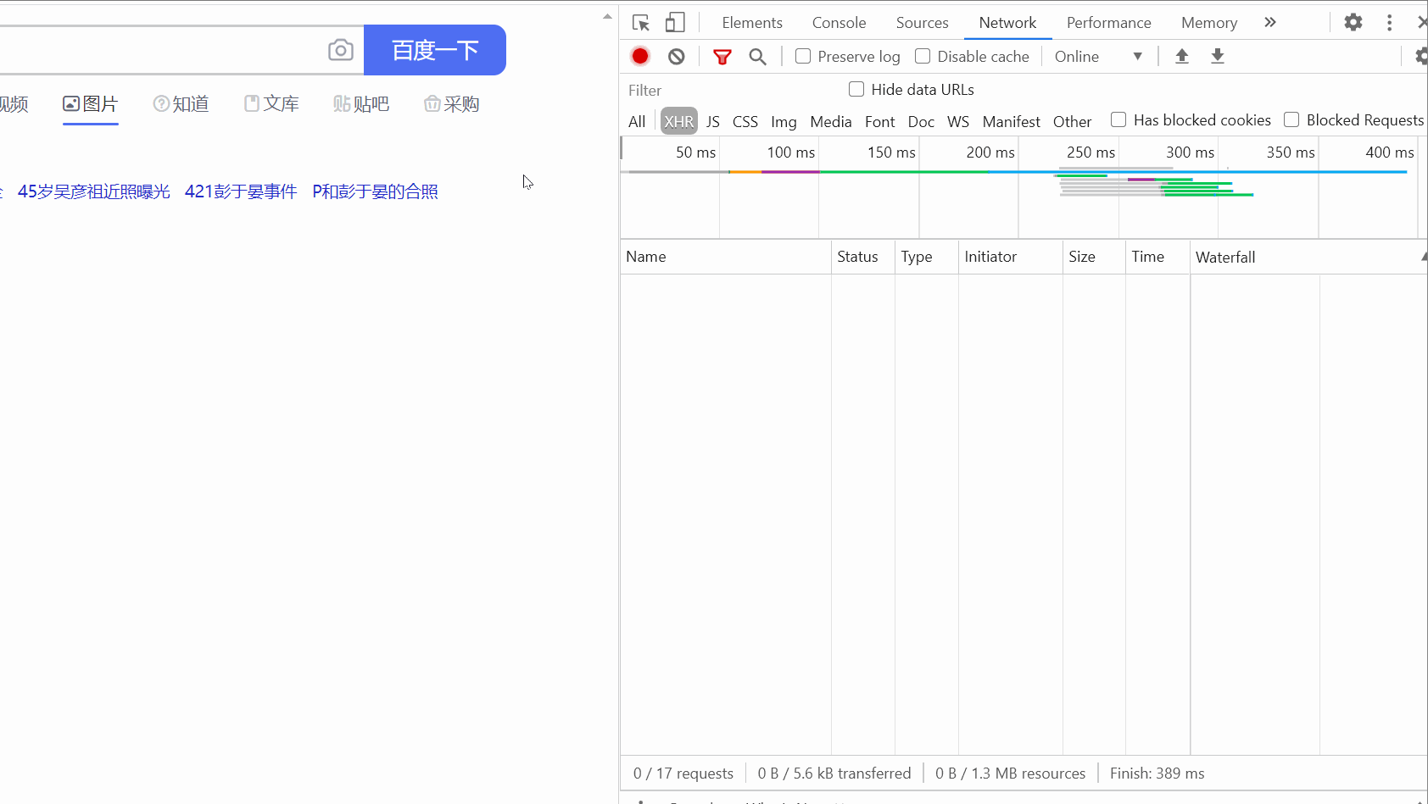Toggle the red filter funnel icon
This screenshot has width=1428, height=804.
click(722, 57)
